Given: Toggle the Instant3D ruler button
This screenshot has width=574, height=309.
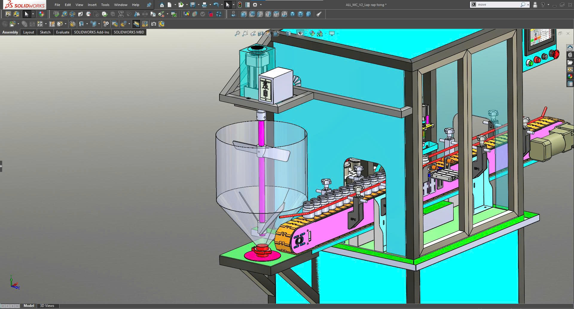Looking at the screenshot, I should pyautogui.click(x=136, y=24).
